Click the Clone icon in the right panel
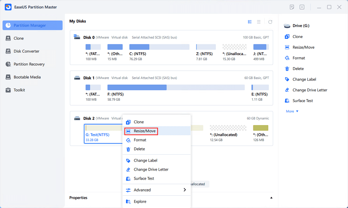The width and height of the screenshot is (348, 208). [x=287, y=37]
